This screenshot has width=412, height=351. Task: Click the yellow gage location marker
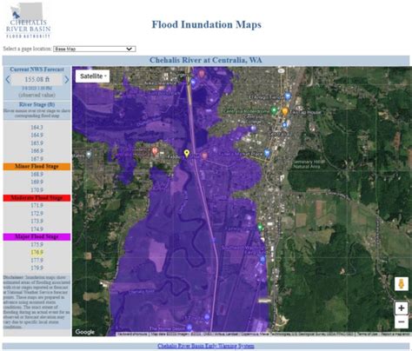(187, 154)
